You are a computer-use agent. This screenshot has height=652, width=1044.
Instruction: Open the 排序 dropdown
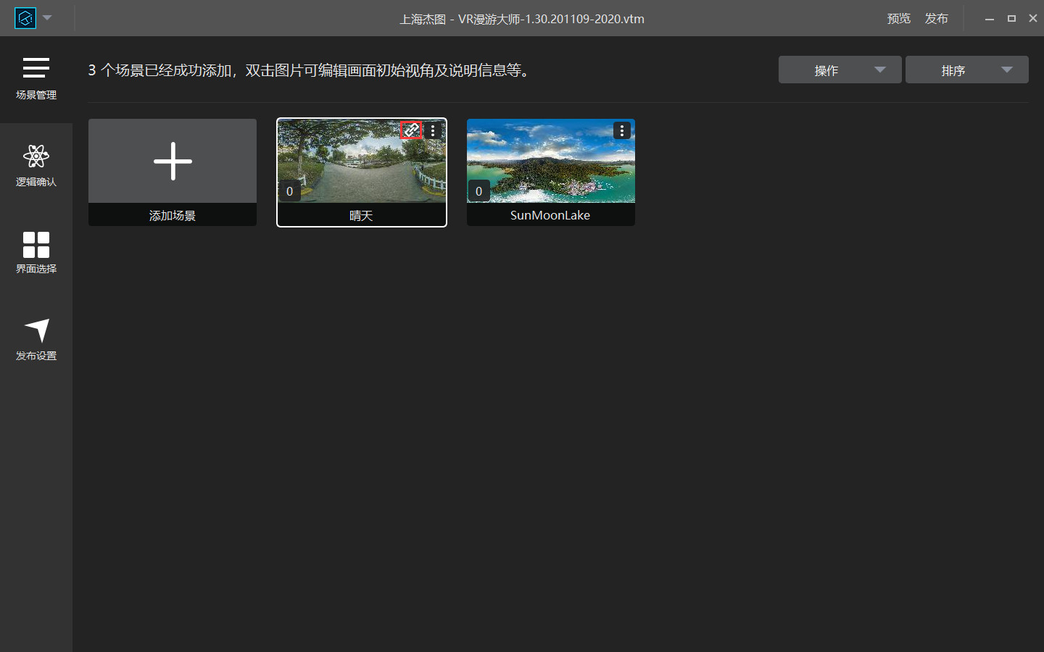click(x=966, y=70)
